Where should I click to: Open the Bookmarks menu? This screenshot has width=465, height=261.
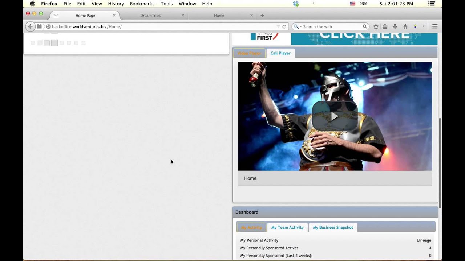click(142, 4)
